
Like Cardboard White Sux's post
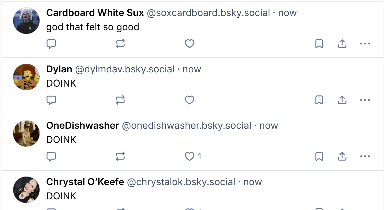click(x=189, y=44)
